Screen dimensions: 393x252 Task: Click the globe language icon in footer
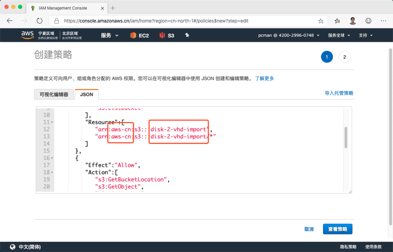tap(12, 247)
